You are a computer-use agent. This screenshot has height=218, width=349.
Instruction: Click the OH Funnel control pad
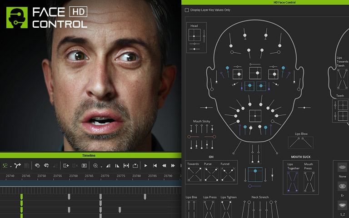coord(227,174)
